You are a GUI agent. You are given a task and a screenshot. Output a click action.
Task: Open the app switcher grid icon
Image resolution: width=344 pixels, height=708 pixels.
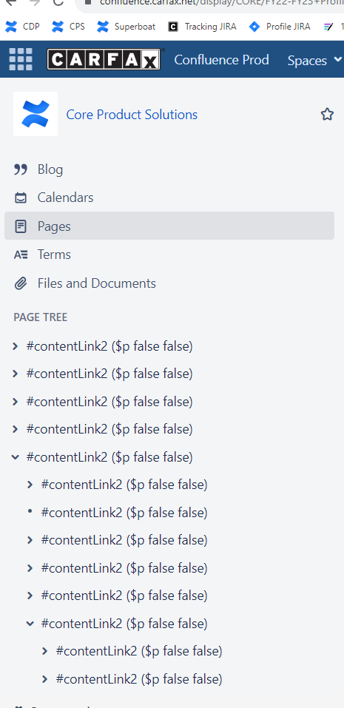(21, 59)
